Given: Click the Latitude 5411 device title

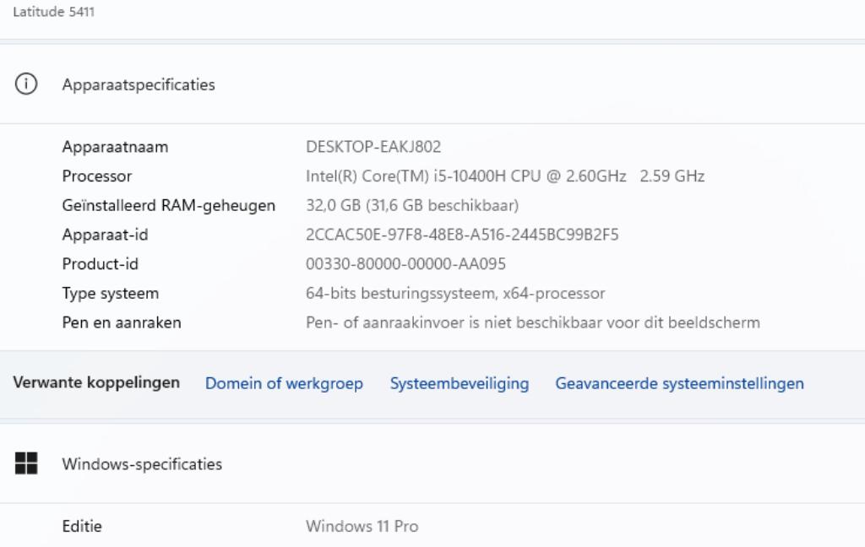Looking at the screenshot, I should click(x=53, y=12).
